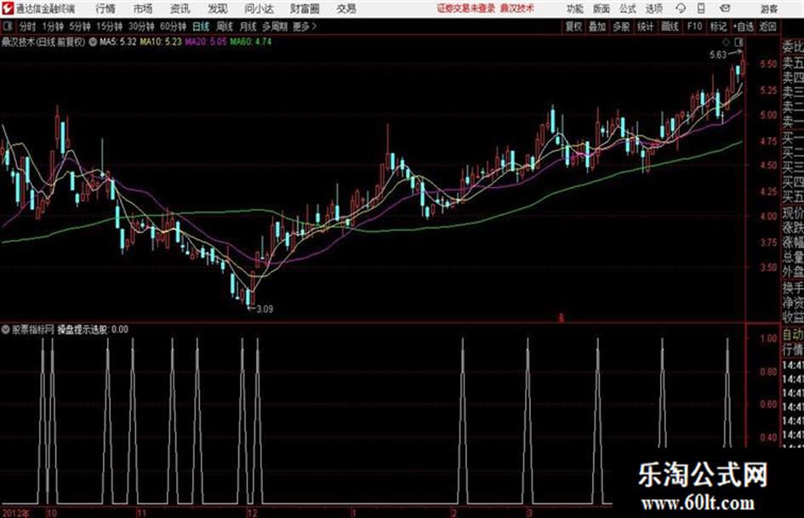Click the month 11 marker on time axis
804x518 pixels.
click(142, 513)
